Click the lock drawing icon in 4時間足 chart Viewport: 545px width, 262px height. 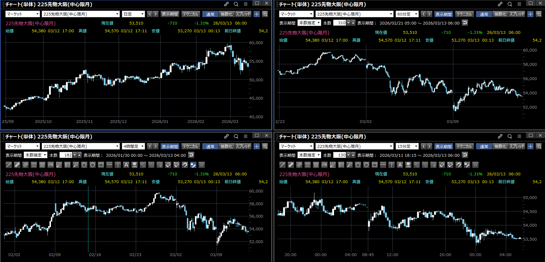coord(193,165)
